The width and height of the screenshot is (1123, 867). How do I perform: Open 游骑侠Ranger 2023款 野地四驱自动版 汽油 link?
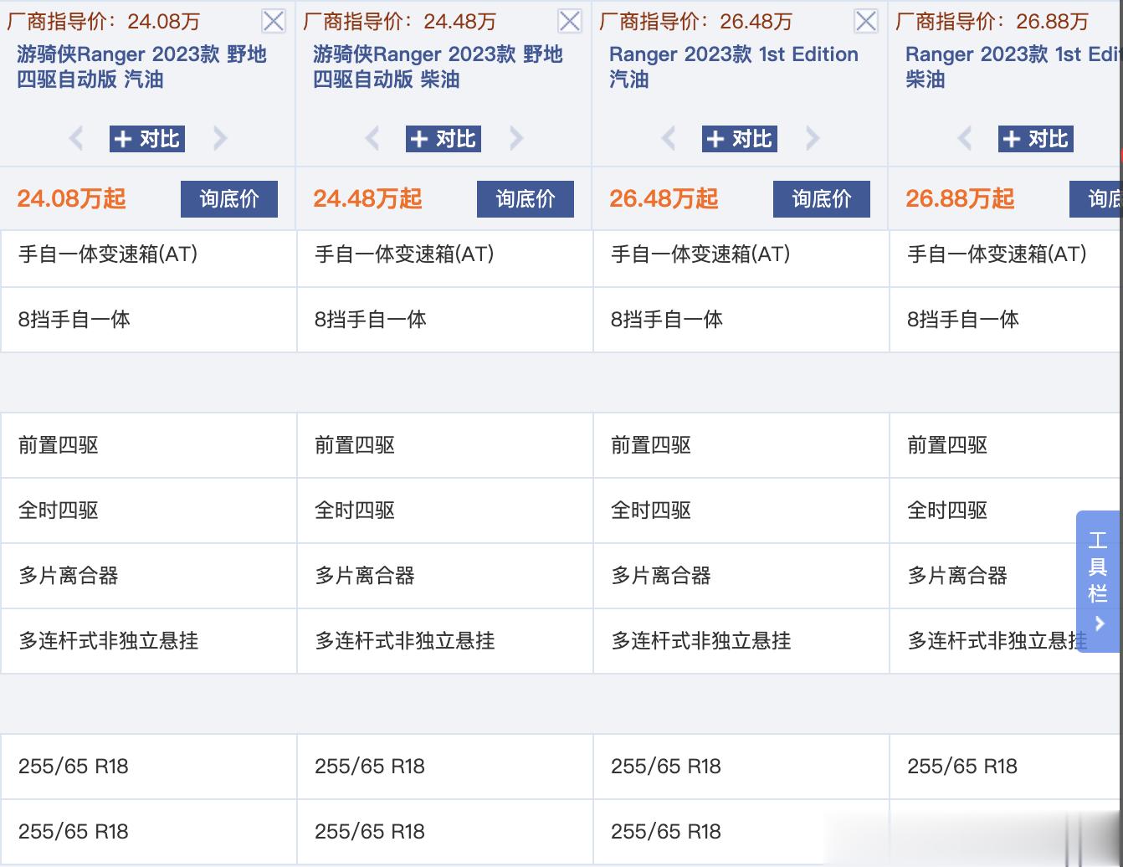pyautogui.click(x=141, y=67)
